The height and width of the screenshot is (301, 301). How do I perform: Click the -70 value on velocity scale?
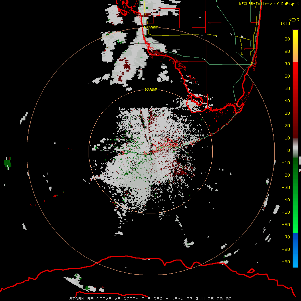[x=286, y=237]
